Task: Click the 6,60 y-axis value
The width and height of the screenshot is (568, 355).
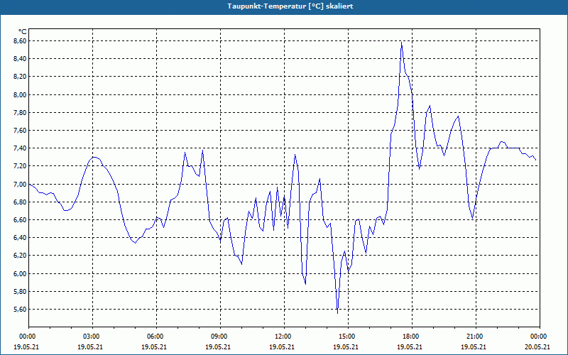Action: pyautogui.click(x=21, y=220)
